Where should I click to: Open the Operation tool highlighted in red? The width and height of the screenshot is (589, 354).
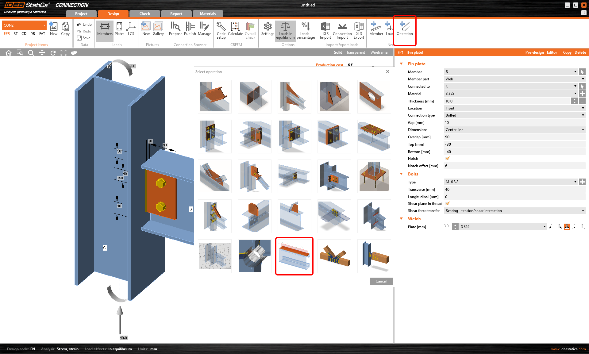pyautogui.click(x=404, y=30)
